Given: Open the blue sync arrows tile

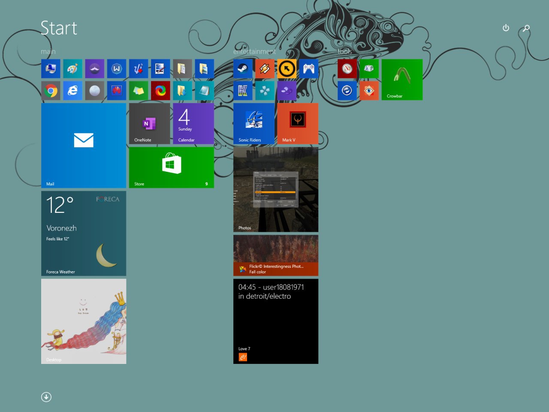Looking at the screenshot, I should point(347,91).
